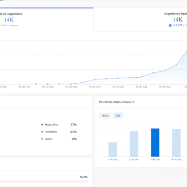The image size is (187, 187).
Task: Select the Dia view button
Action: pyautogui.click(x=118, y=115)
